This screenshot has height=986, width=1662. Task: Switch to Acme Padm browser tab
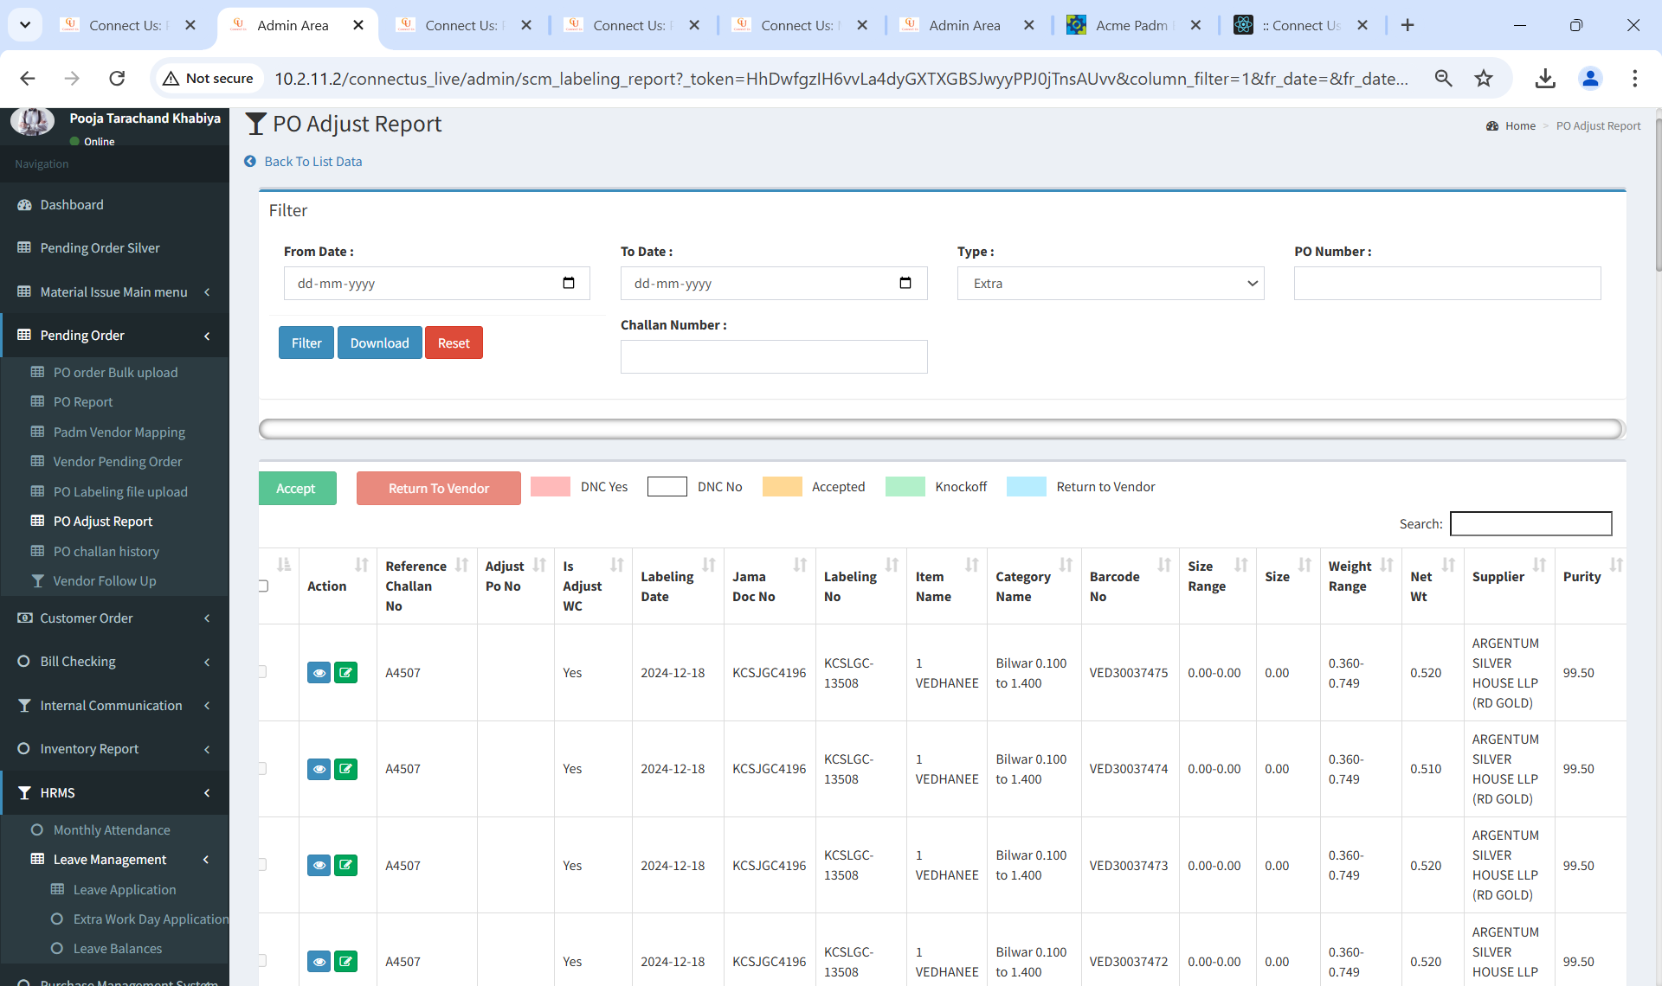(1134, 25)
